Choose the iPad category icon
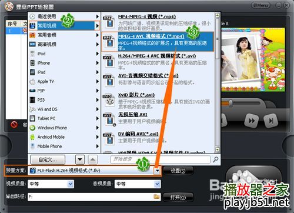 (x=32, y=72)
